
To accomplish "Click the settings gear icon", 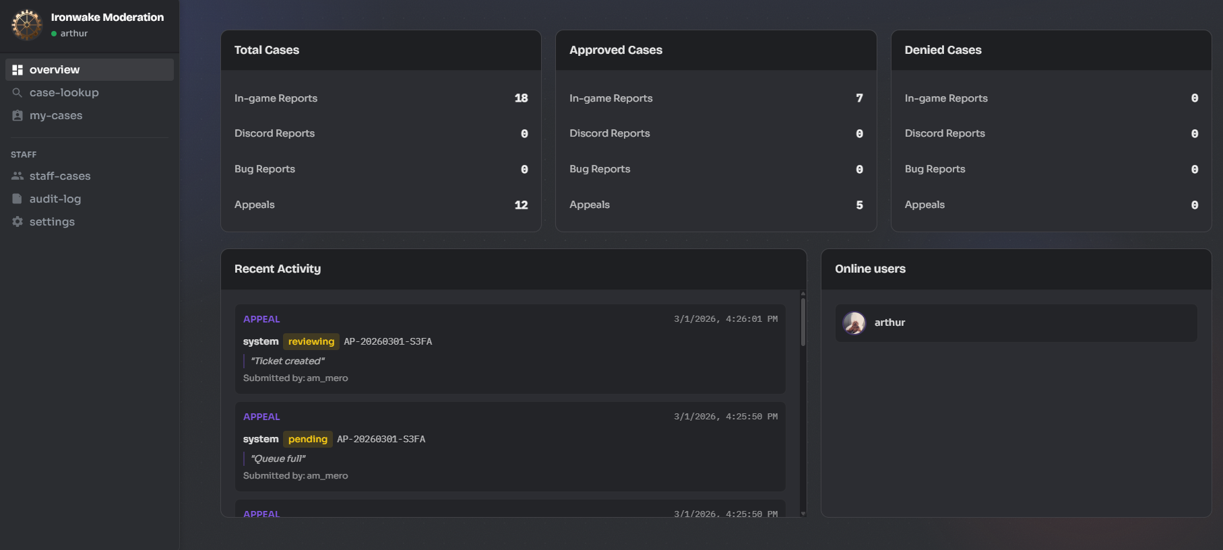I will point(18,222).
